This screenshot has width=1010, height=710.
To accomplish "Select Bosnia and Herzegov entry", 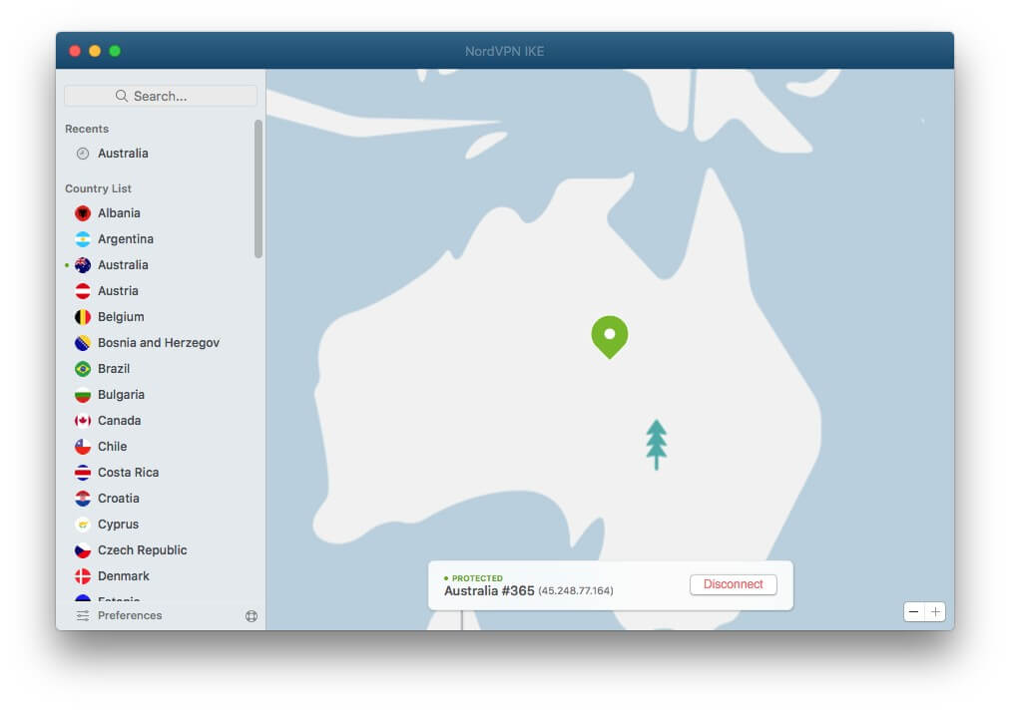I will tap(159, 343).
